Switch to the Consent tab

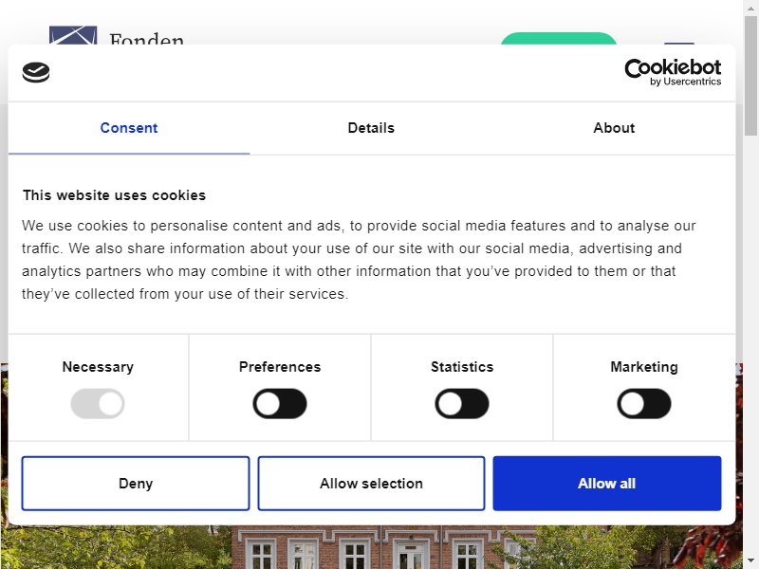129,128
